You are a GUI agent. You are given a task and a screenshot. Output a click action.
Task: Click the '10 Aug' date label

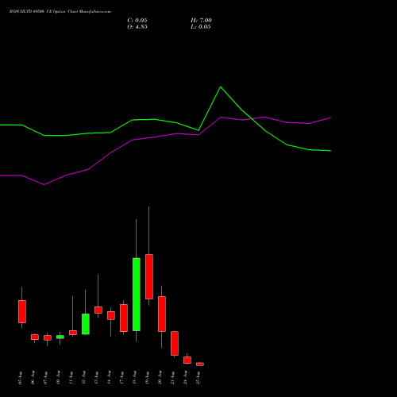pos(59,378)
